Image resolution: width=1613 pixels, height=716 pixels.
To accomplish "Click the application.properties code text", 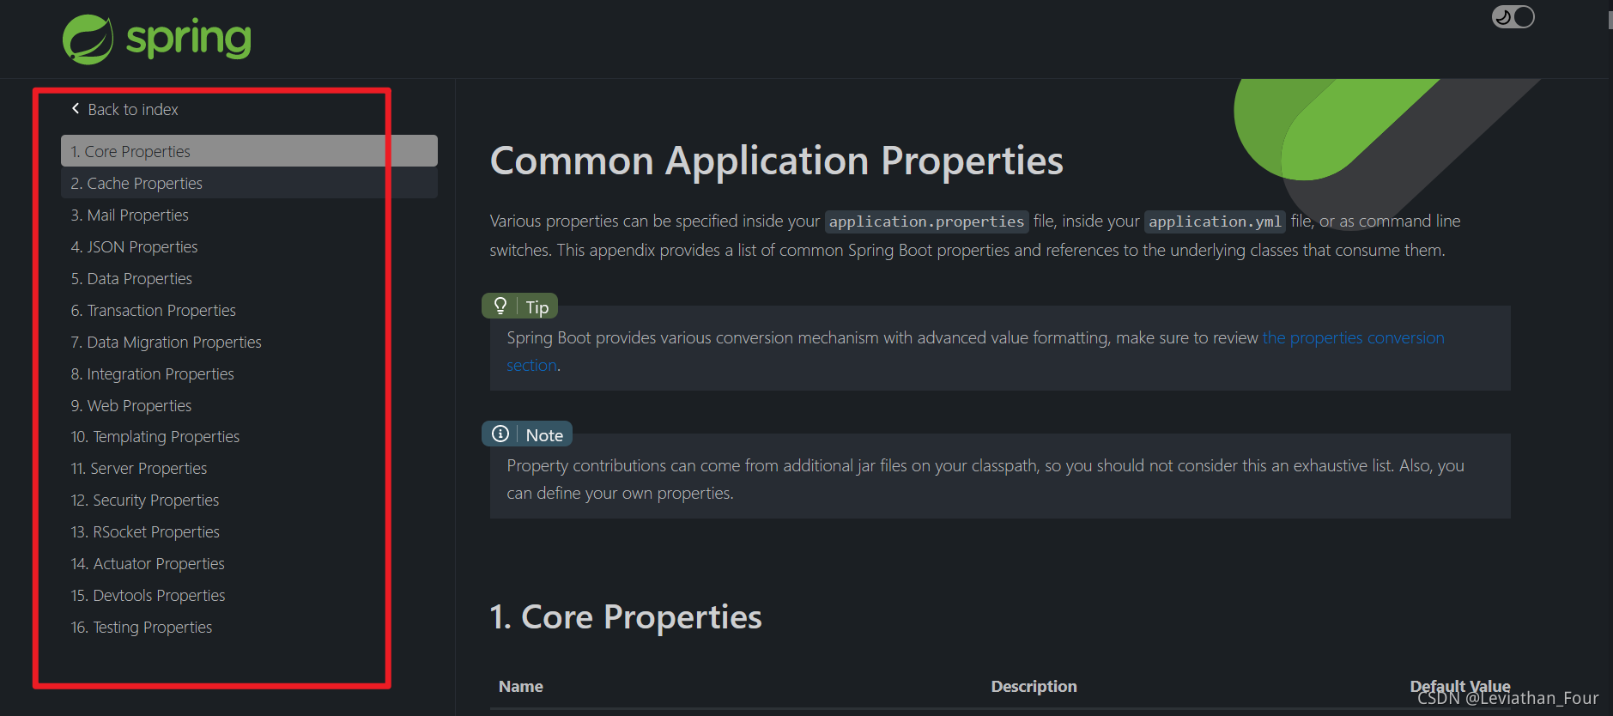I will coord(926,221).
